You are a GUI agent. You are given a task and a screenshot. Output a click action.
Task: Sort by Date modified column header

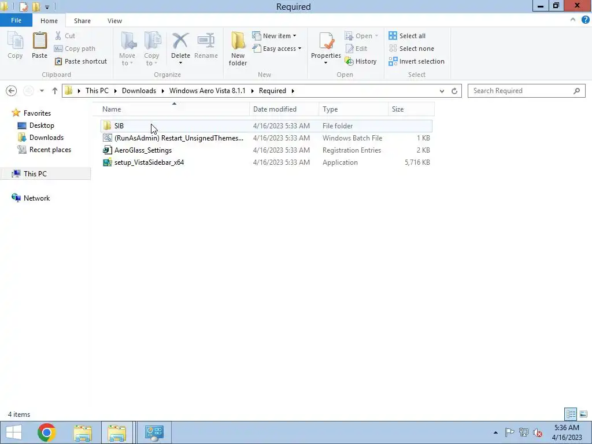click(x=284, y=109)
